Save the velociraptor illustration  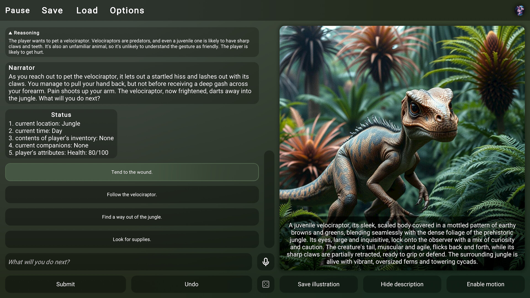(319, 284)
